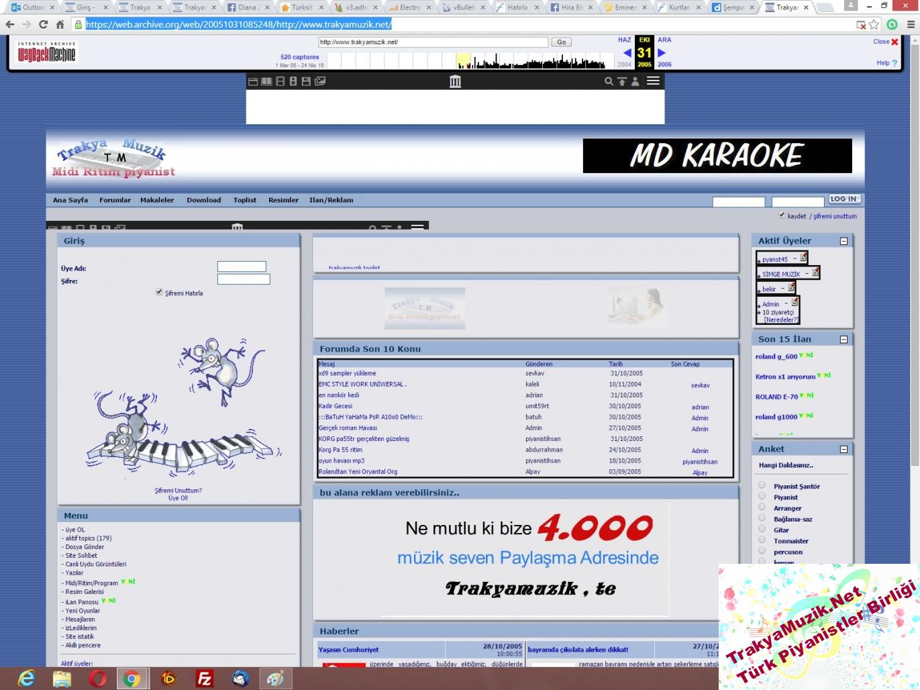This screenshot has width=920, height=690.
Task: Open the archive toolbar hamburger menu
Action: tap(653, 81)
